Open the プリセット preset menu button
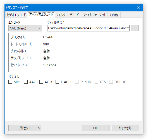This screenshot has width=148, height=139. (25, 128)
